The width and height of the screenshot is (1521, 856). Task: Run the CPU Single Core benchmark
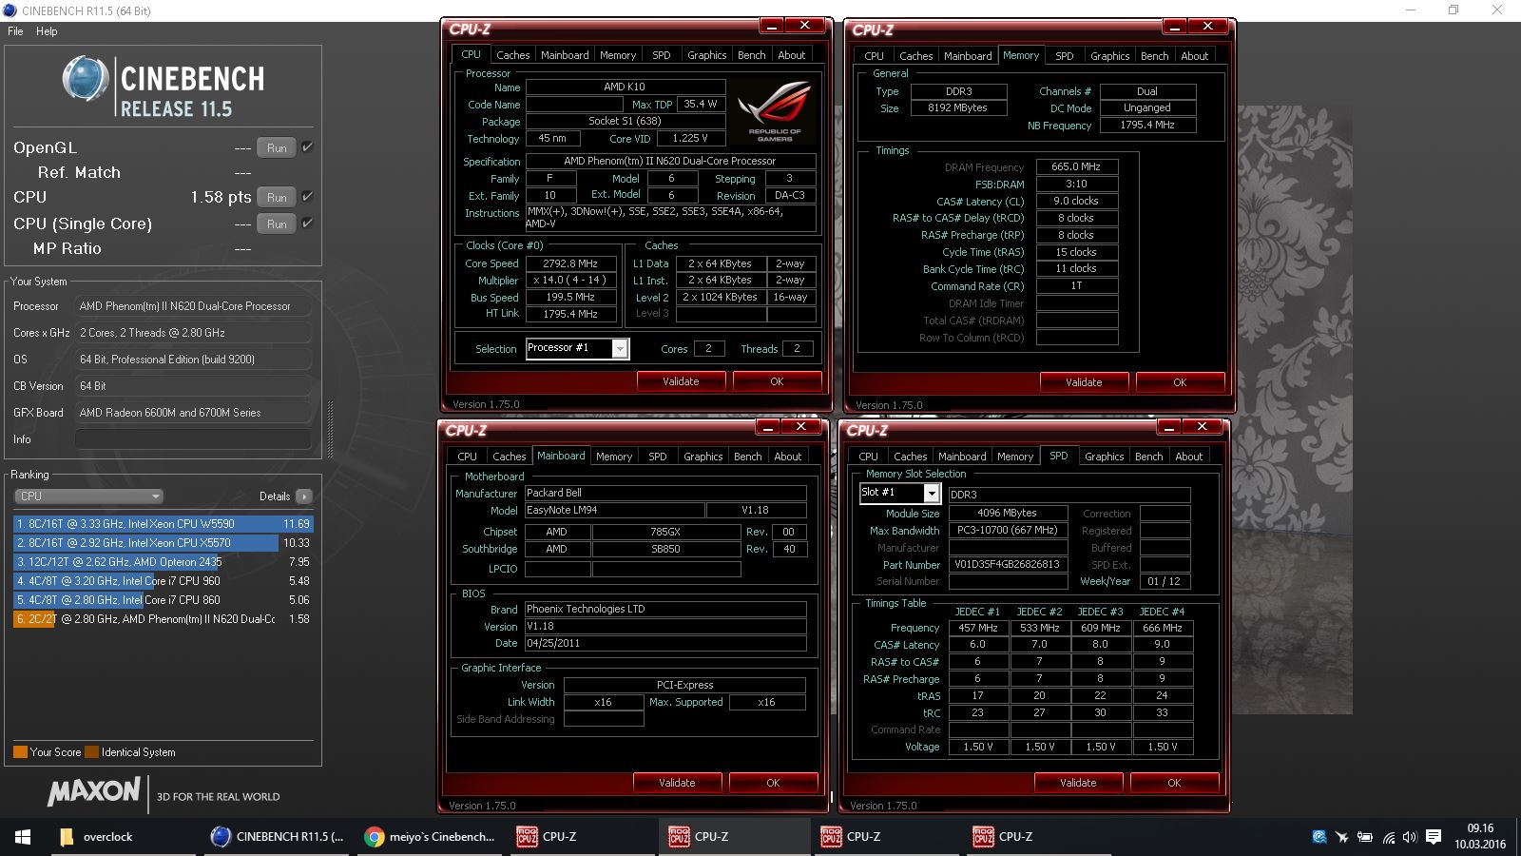tap(277, 224)
